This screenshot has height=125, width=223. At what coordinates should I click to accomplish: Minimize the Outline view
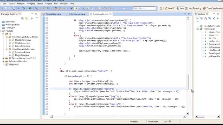(x=214, y=14)
